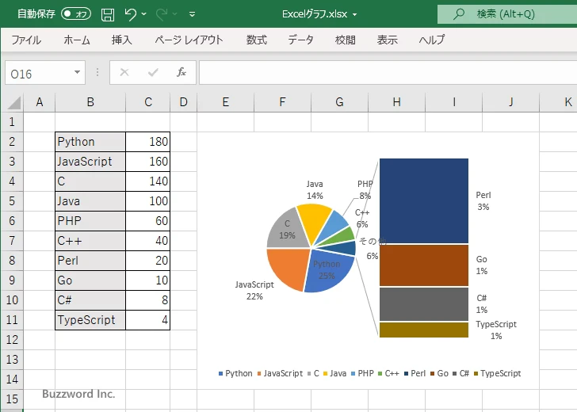Image resolution: width=577 pixels, height=412 pixels.
Task: Open the ページ レイアウト tab
Action: [189, 40]
